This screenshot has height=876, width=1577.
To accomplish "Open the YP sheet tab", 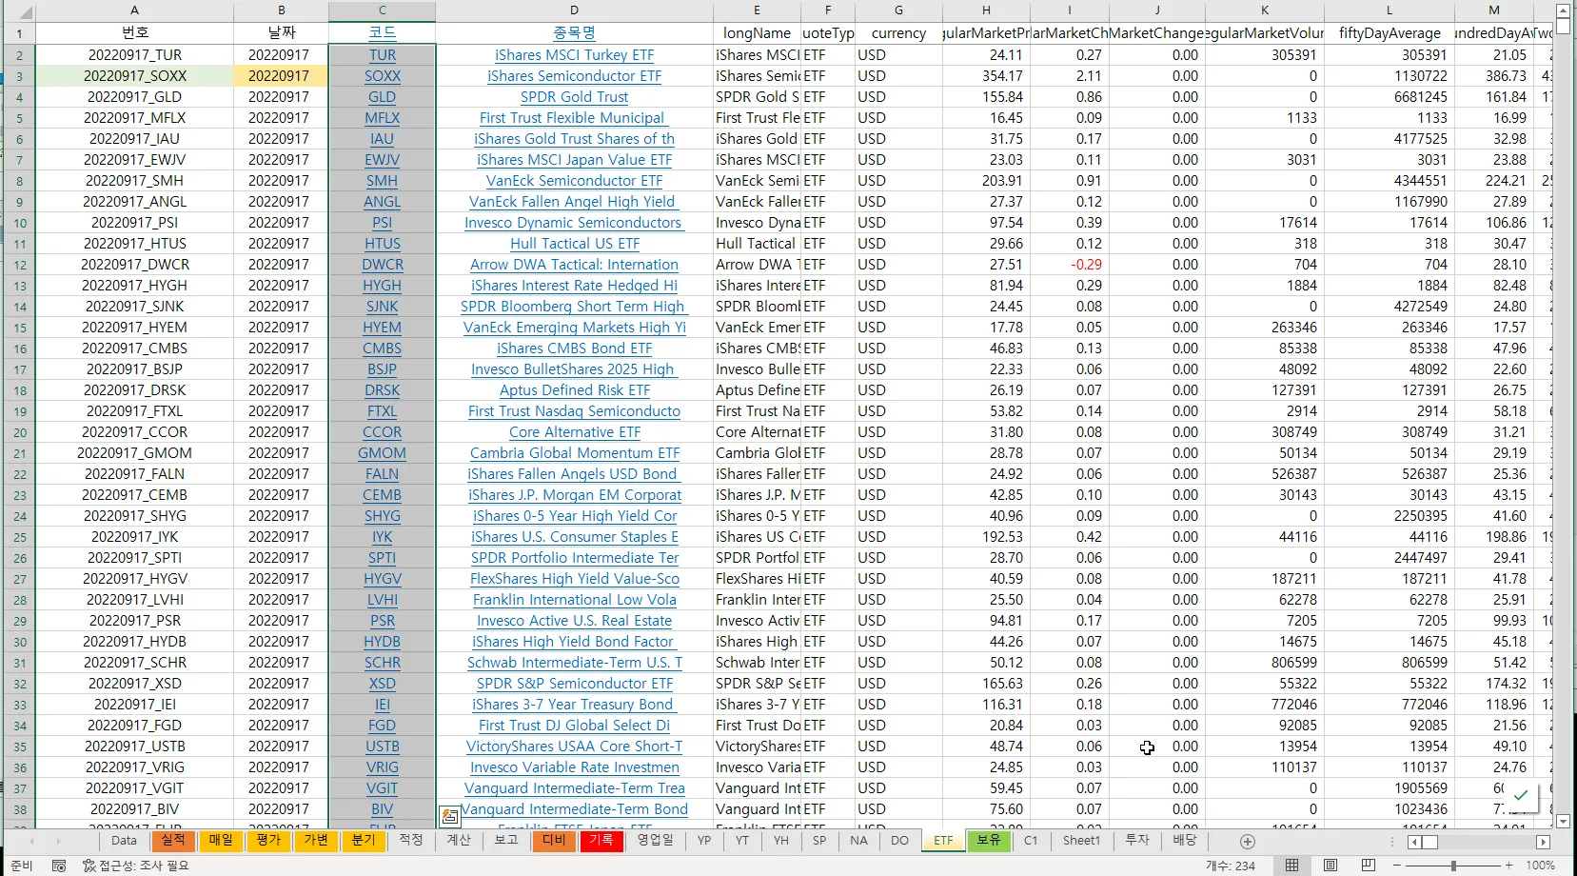I will pos(704,841).
